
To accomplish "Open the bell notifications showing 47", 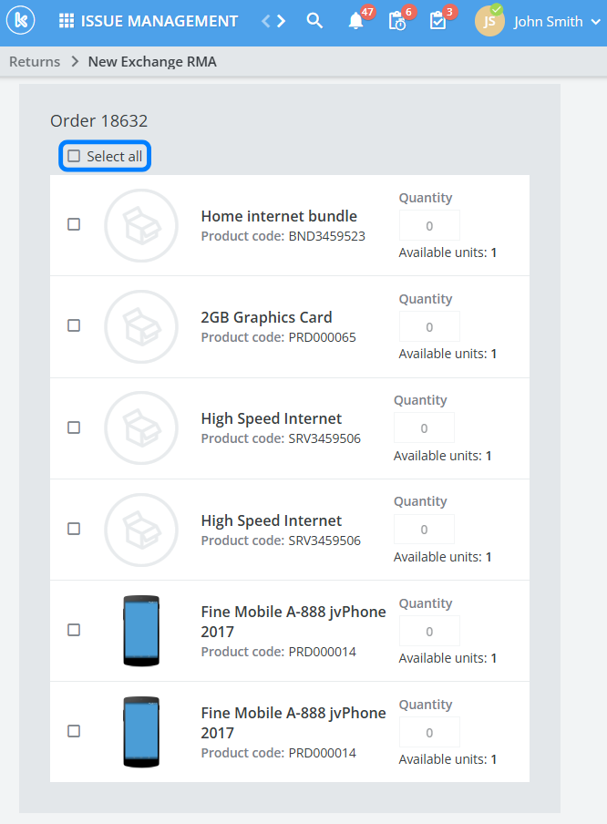I will 356,21.
